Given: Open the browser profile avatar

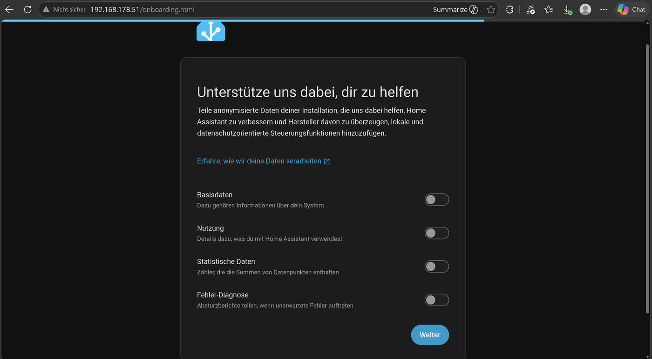Looking at the screenshot, I should (585, 9).
